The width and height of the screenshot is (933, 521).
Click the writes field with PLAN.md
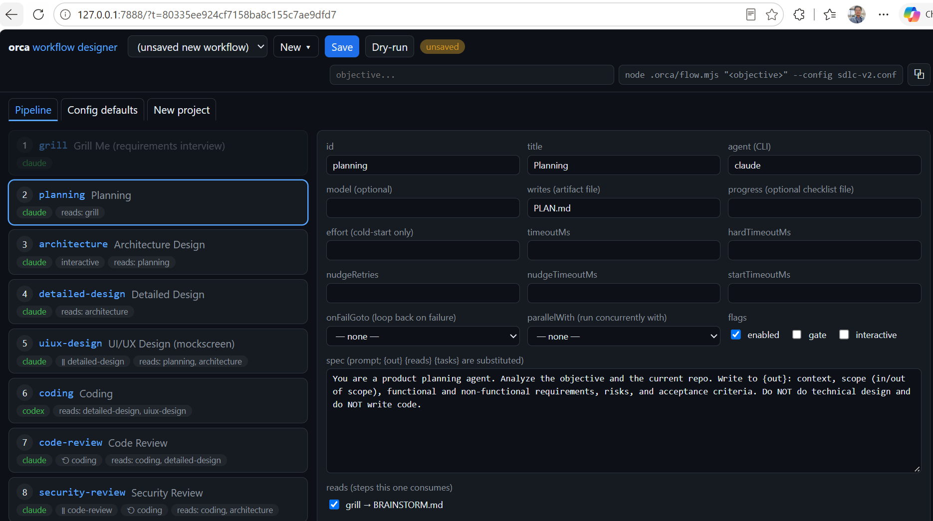click(x=624, y=208)
